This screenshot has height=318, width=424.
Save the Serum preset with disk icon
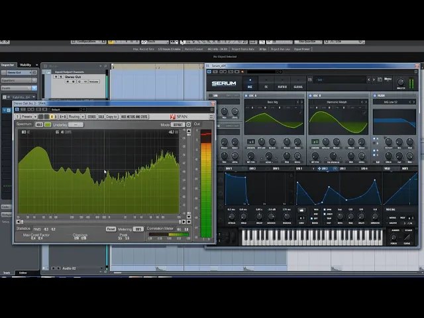[310, 79]
